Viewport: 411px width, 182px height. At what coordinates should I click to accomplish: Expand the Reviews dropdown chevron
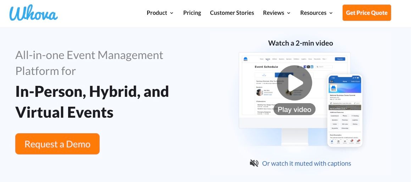289,13
